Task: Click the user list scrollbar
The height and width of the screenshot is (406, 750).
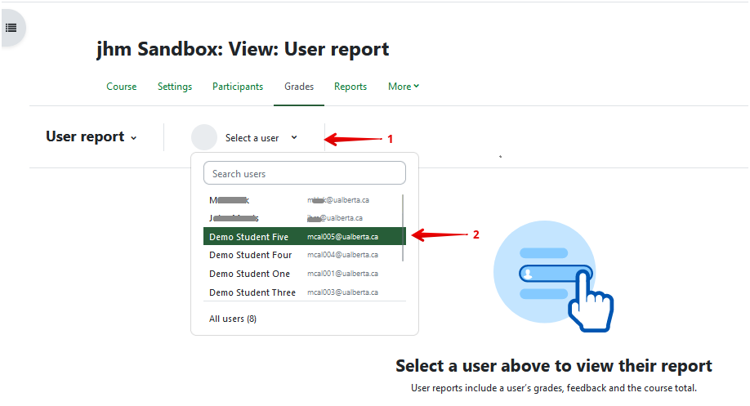Action: point(403,228)
